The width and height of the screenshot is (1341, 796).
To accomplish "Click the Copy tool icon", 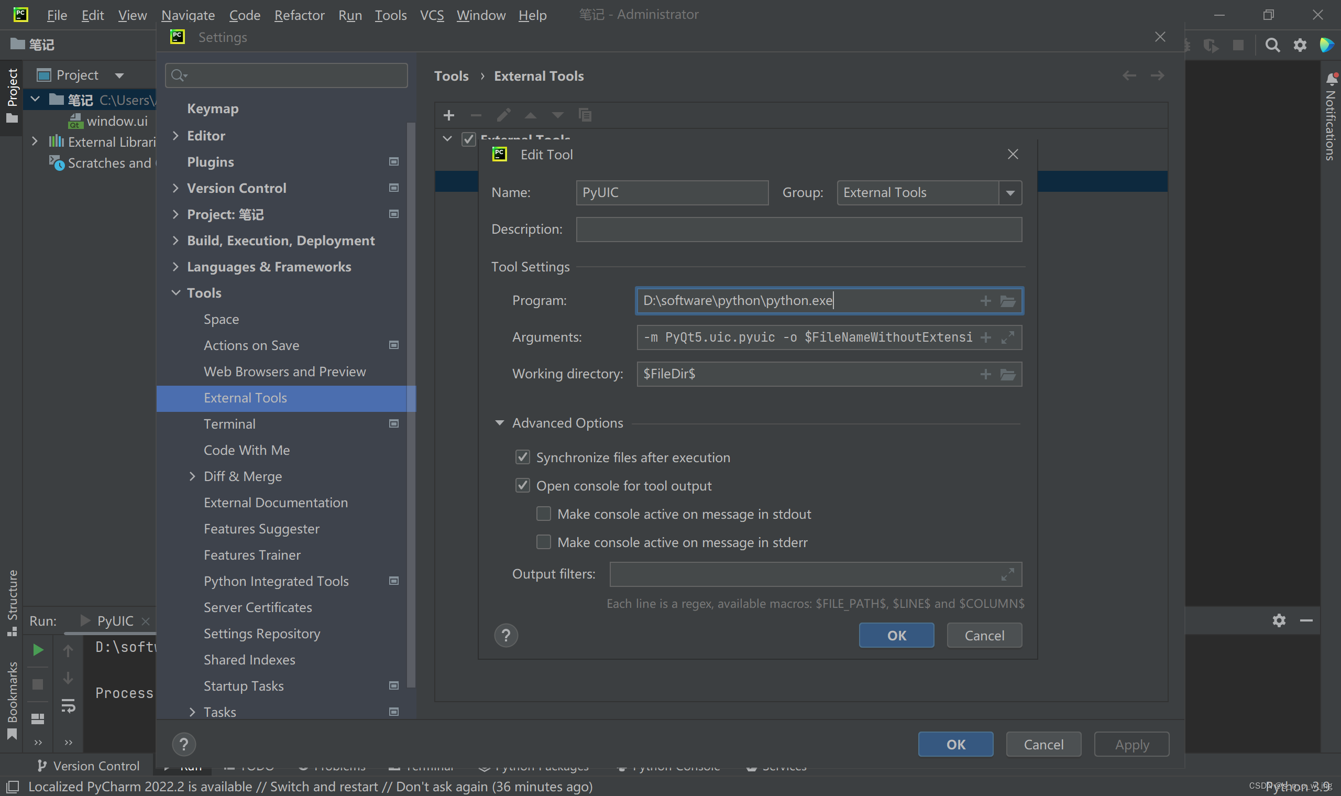I will [x=585, y=115].
